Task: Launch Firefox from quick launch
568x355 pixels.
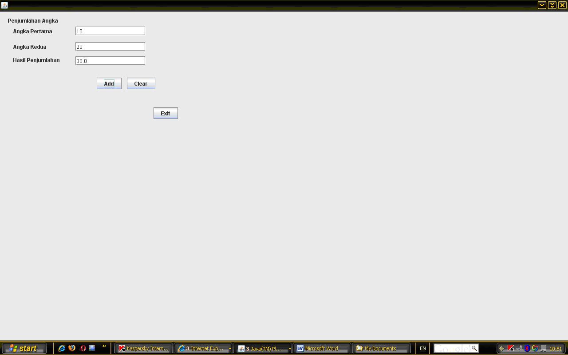Action: (72, 348)
